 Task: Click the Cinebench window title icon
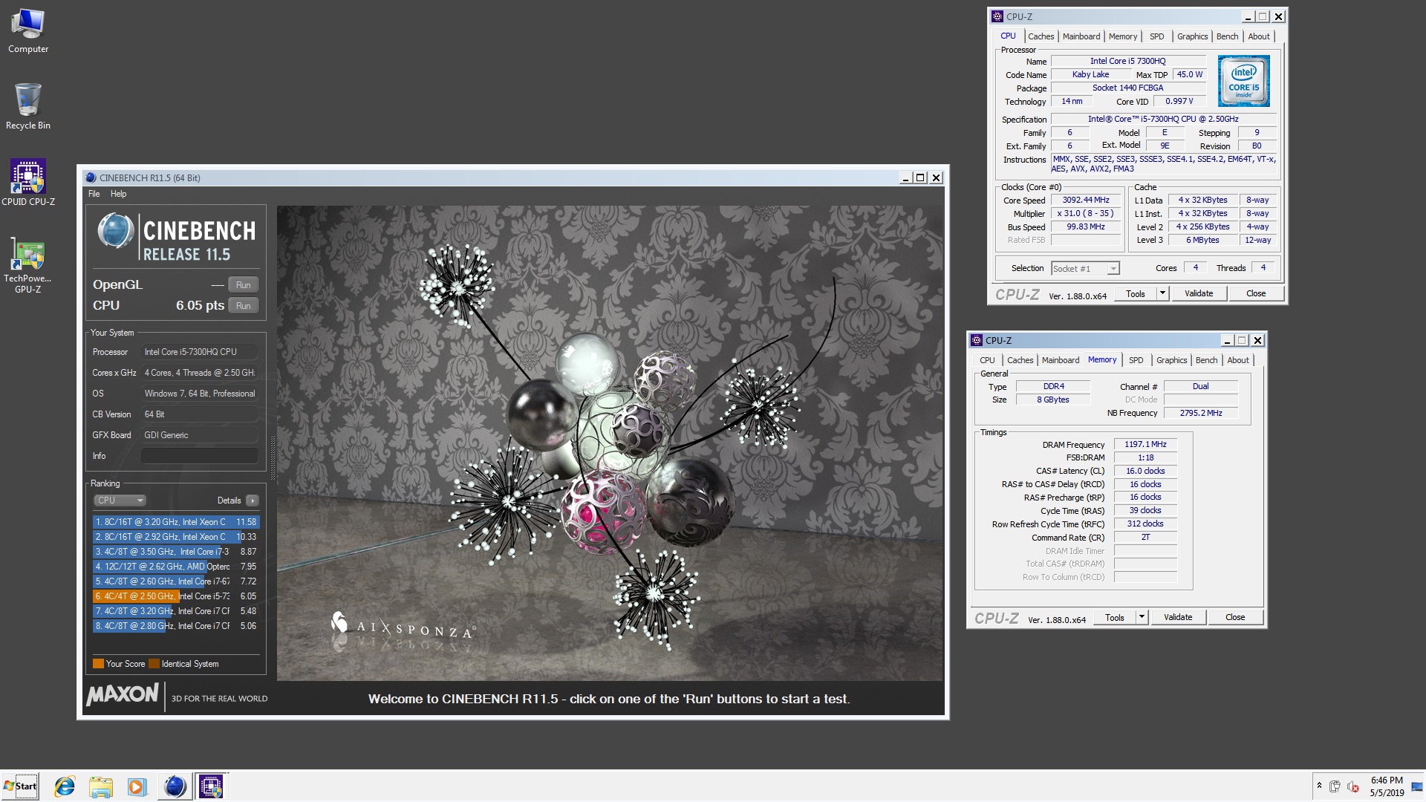tap(91, 177)
